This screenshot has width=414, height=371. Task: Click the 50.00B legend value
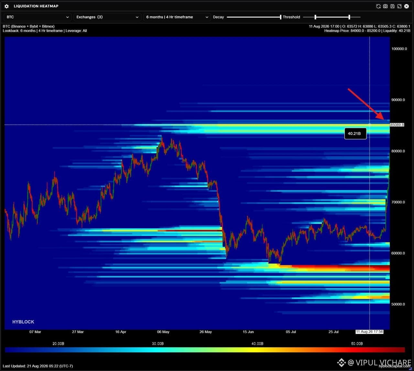[357, 344]
